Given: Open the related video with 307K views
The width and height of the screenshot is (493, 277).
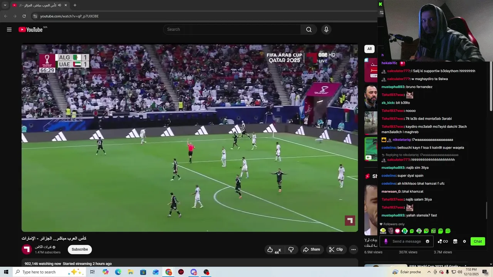Looking at the screenshot, I should (x=408, y=252).
